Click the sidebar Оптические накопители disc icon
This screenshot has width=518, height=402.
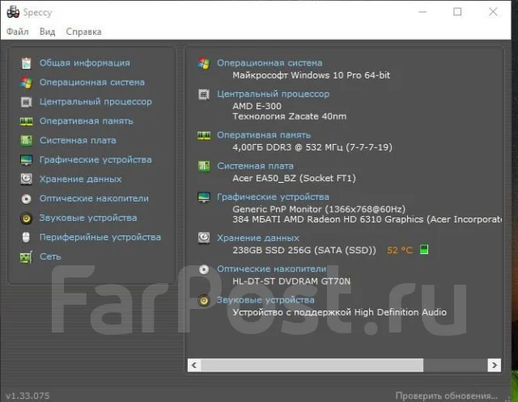coord(26,199)
